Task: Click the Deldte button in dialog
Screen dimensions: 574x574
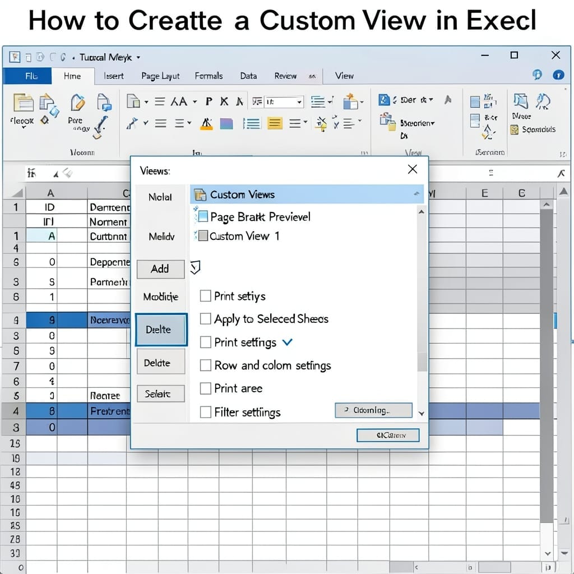Action: pos(161,362)
